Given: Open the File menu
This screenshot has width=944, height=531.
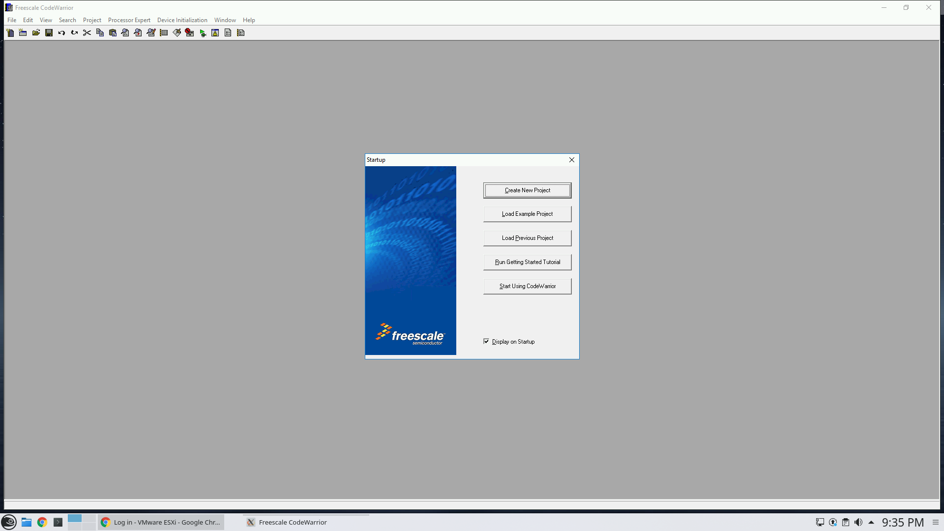Looking at the screenshot, I should 12,20.
